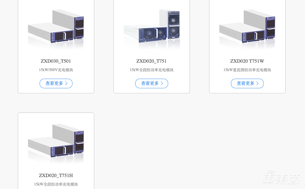The image size is (305, 189).
Task: Click 15kW全段恒功率充电模块 under ZXD020_T751
Action: click(151, 70)
